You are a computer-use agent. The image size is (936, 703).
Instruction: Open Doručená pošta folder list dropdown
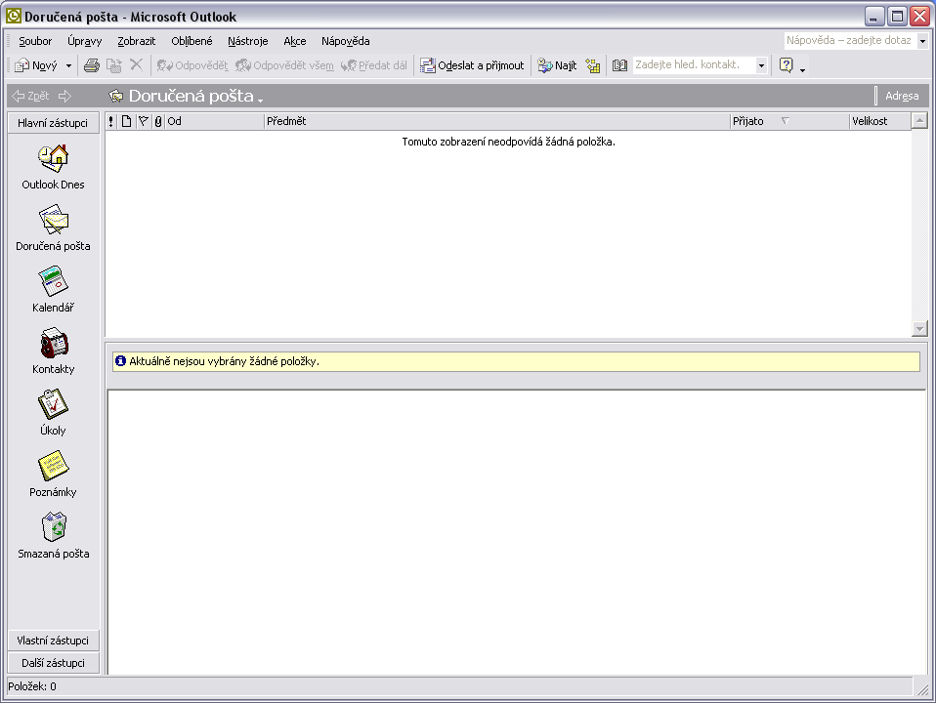pyautogui.click(x=260, y=100)
